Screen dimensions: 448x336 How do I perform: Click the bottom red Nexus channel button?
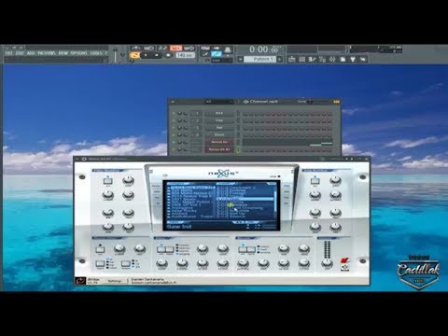pyautogui.click(x=219, y=149)
